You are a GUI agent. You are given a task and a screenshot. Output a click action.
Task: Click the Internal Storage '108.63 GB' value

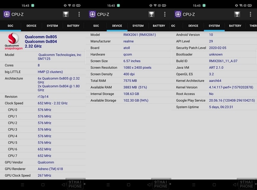click(131, 94)
